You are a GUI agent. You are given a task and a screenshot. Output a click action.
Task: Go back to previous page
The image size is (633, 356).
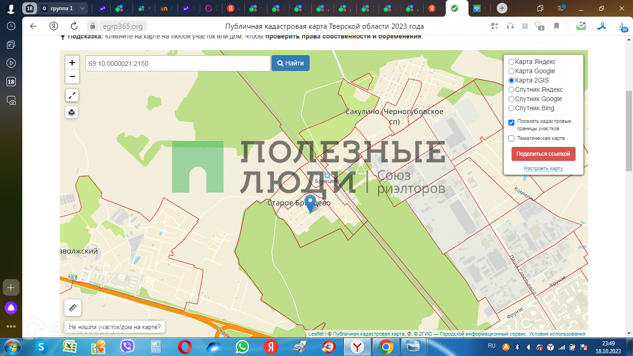click(x=33, y=26)
